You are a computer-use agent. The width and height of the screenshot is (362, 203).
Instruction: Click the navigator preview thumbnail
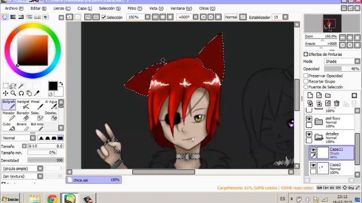point(332,23)
